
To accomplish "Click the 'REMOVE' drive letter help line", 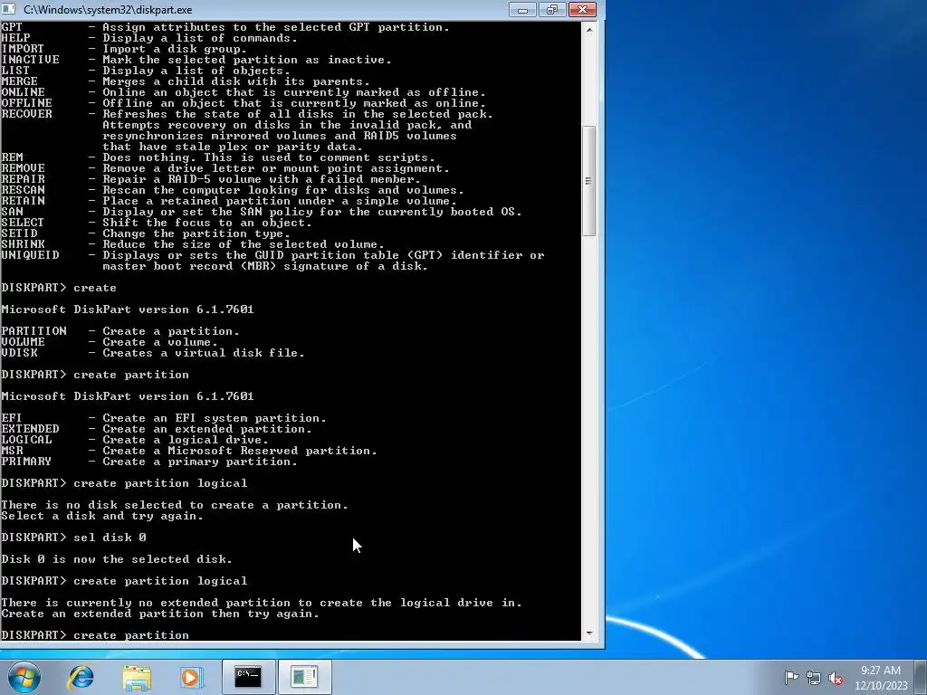I will [x=225, y=168].
